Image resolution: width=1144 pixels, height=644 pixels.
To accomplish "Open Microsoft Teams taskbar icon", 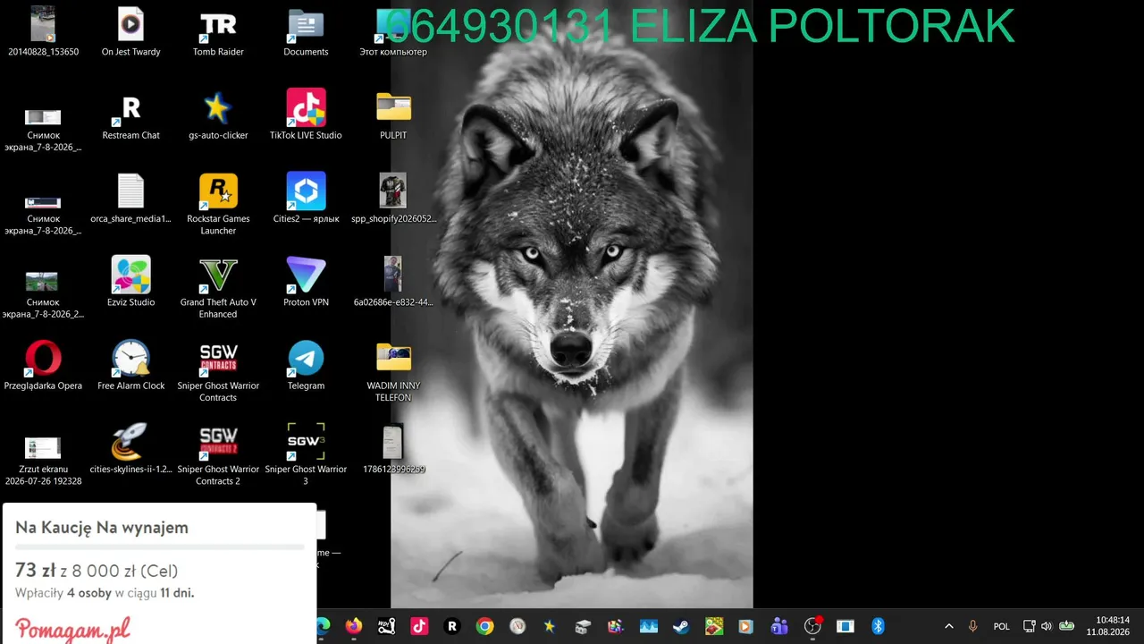I will (779, 626).
